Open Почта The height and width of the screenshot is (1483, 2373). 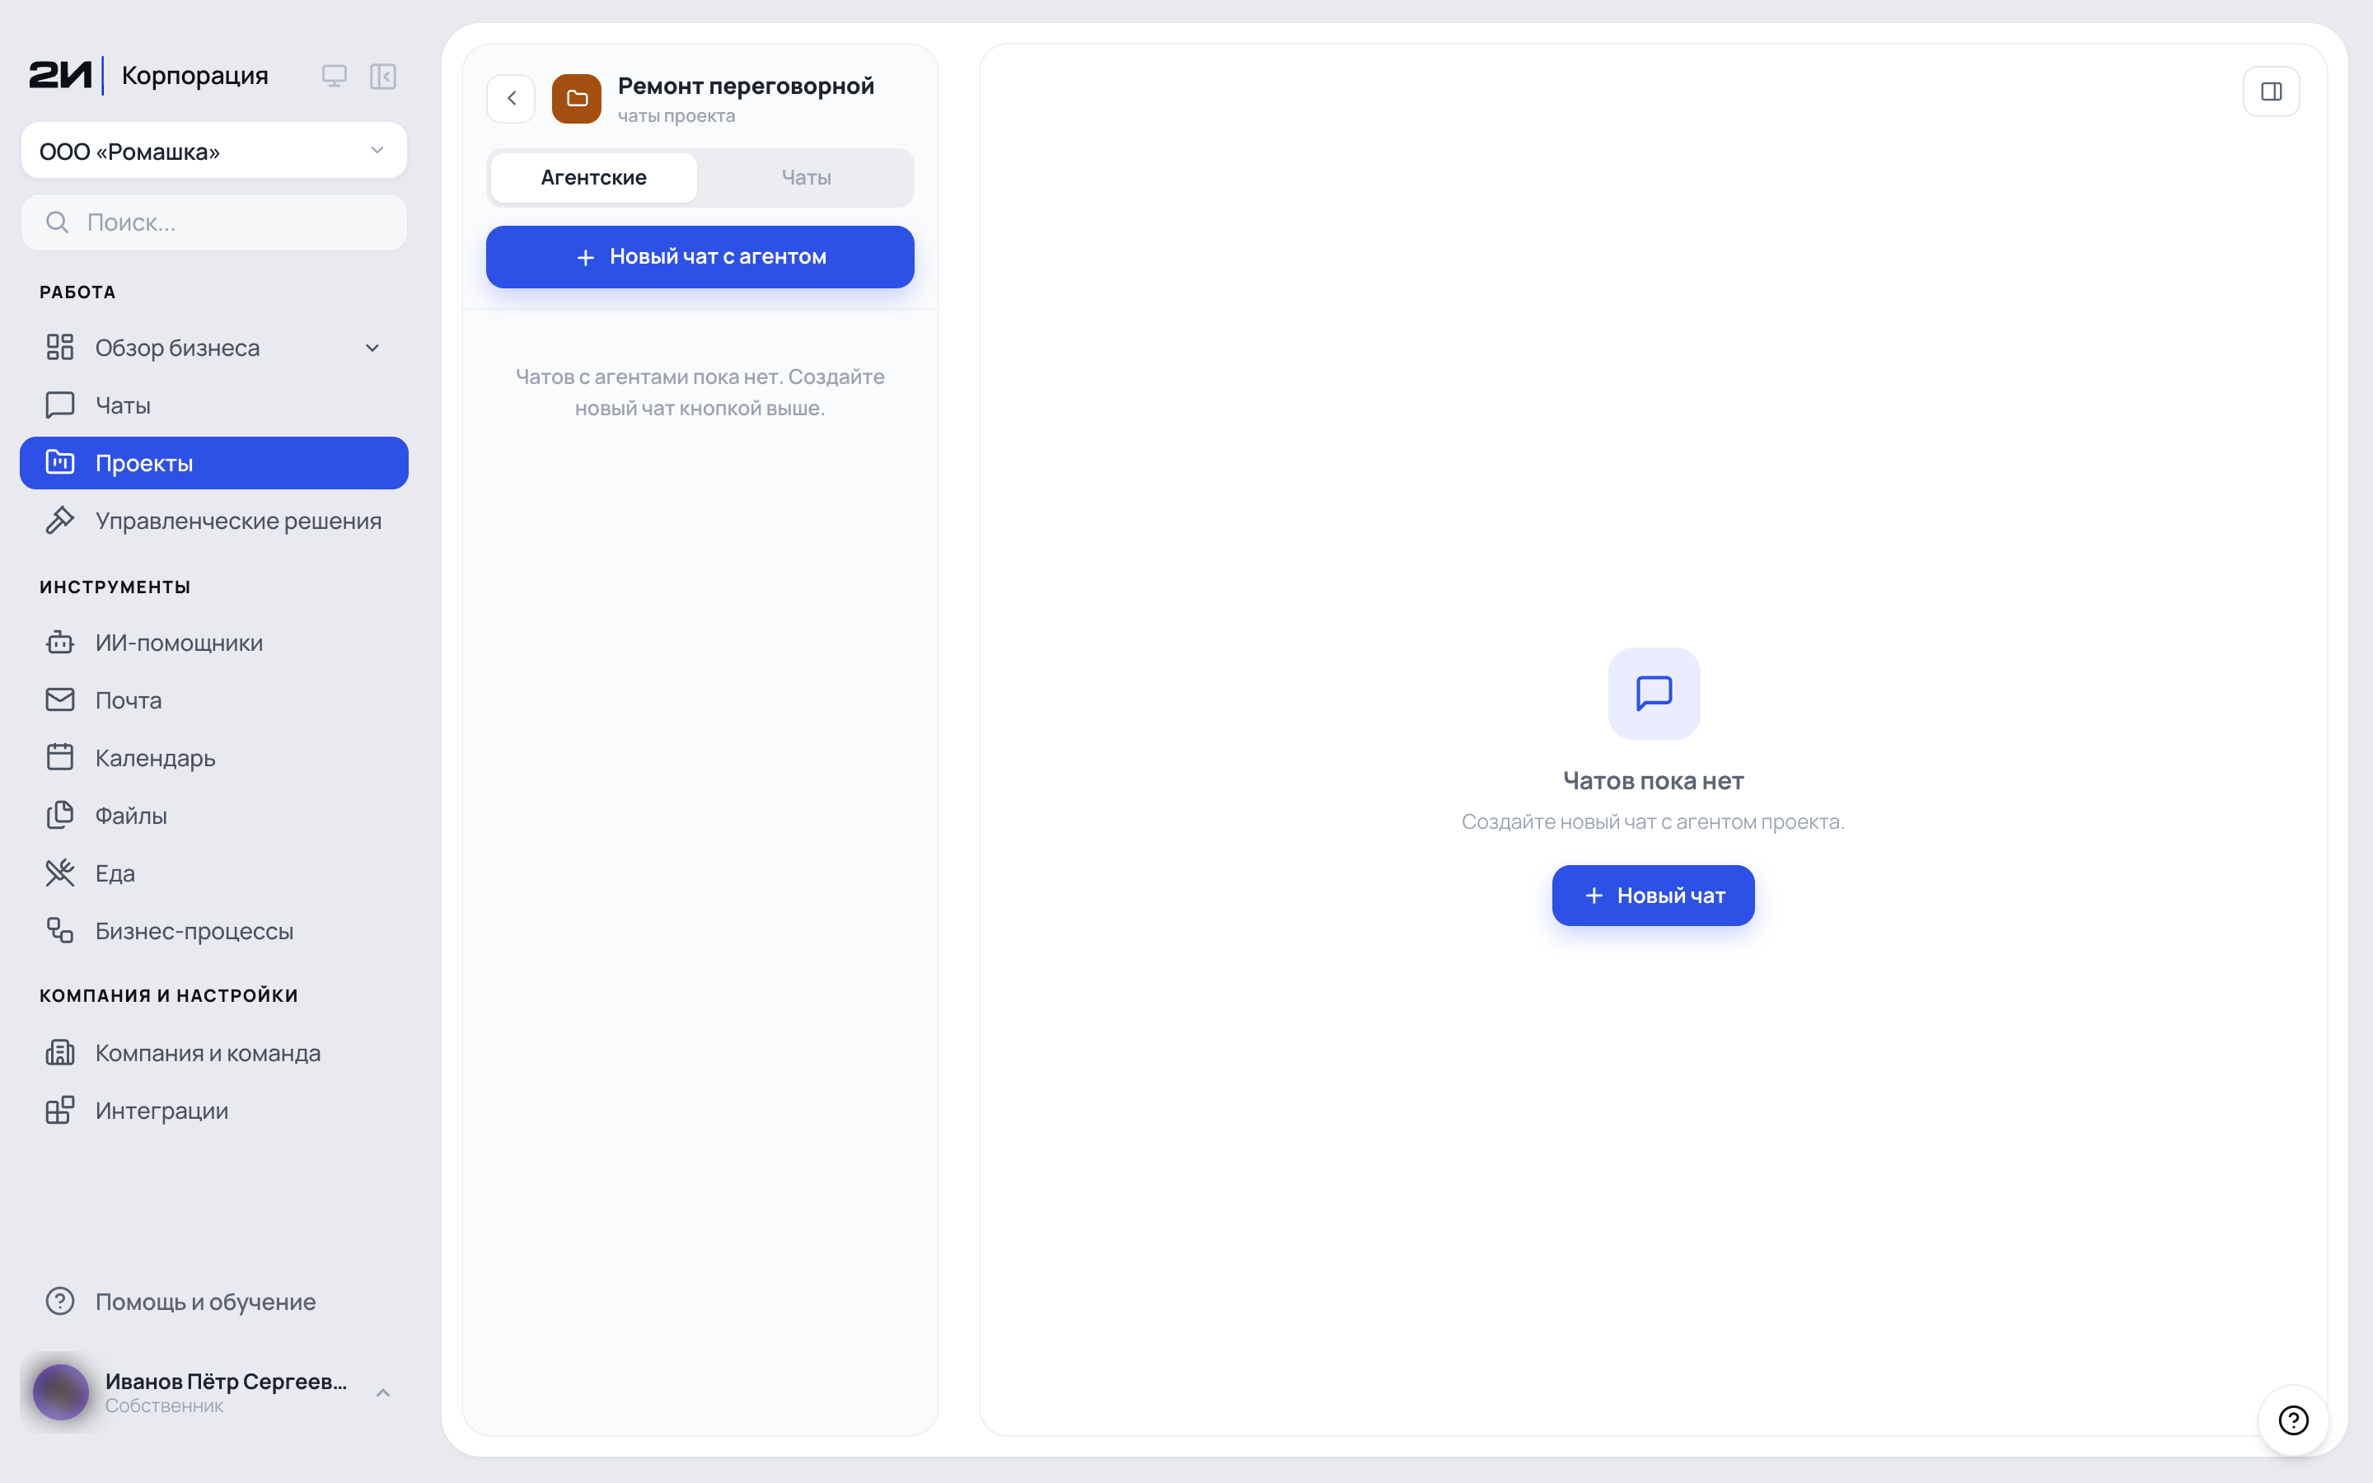[x=213, y=700]
